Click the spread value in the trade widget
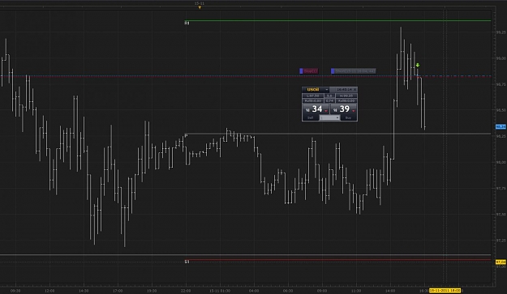Viewport: 507px width, 294px height. [329, 96]
